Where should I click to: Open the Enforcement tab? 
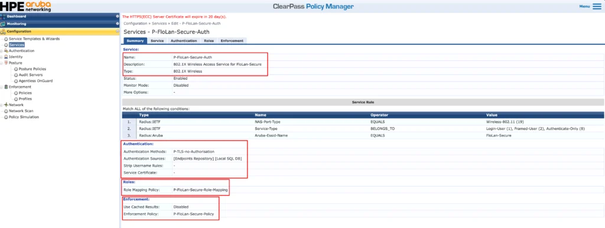point(232,41)
